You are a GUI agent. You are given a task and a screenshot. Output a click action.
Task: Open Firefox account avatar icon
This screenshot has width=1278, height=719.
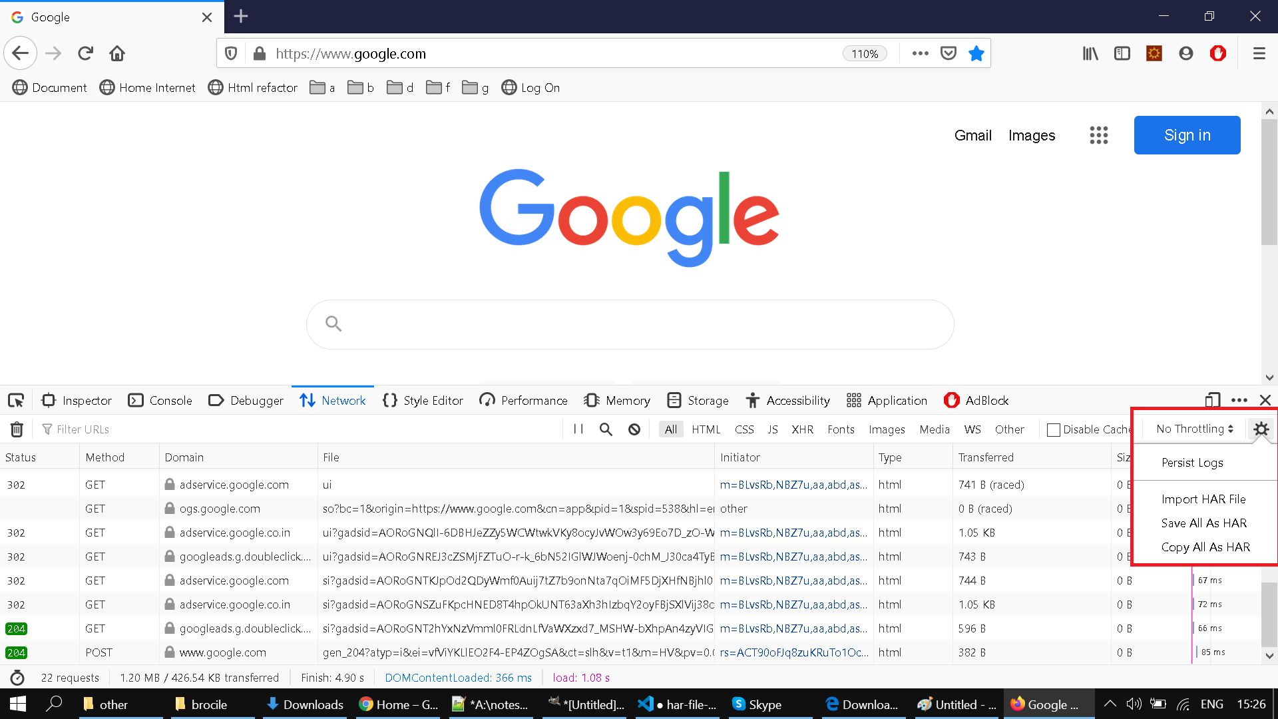click(x=1186, y=53)
